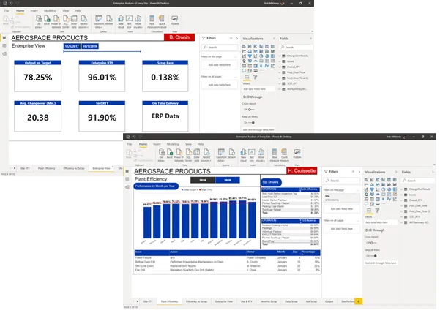This screenshot has height=313, width=440.
Task: Click the date range slider in Enterprise View
Action: 102,52
